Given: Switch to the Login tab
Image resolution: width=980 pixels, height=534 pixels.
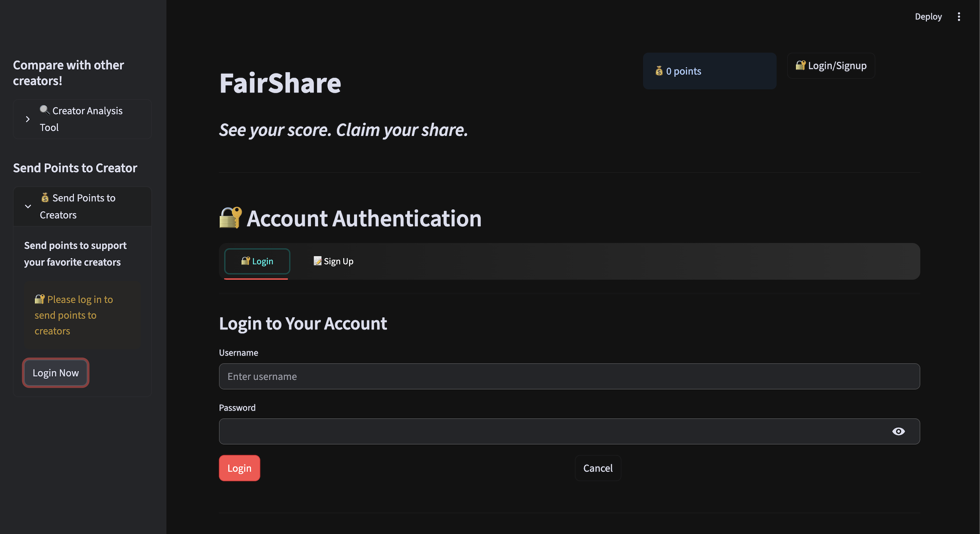Looking at the screenshot, I should (x=257, y=261).
